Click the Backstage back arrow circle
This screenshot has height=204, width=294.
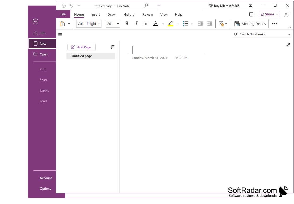(x=35, y=21)
